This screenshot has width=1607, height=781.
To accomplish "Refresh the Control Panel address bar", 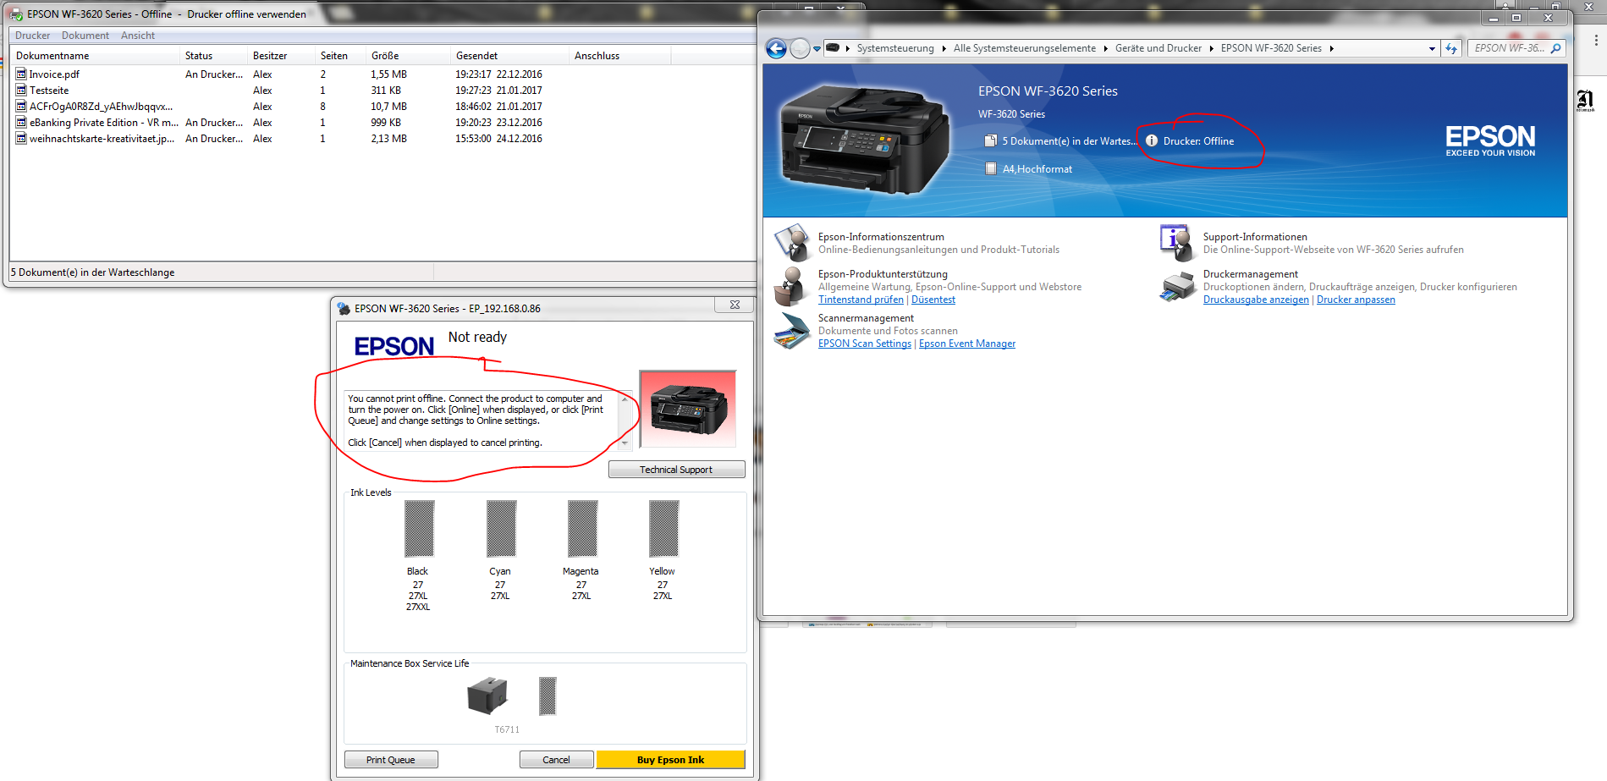I will pos(1451,48).
